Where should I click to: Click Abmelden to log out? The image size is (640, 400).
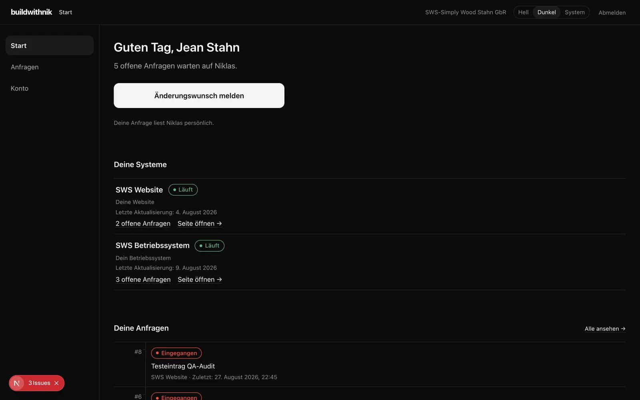tap(612, 13)
